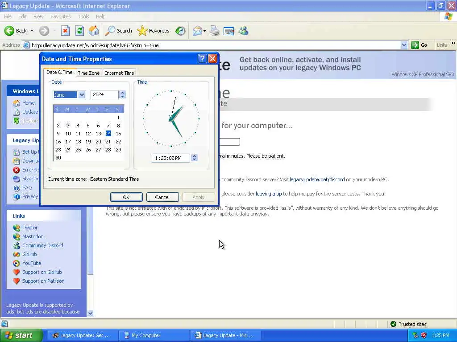
Task: Open the YouTube link in Links
Action: coord(32,263)
